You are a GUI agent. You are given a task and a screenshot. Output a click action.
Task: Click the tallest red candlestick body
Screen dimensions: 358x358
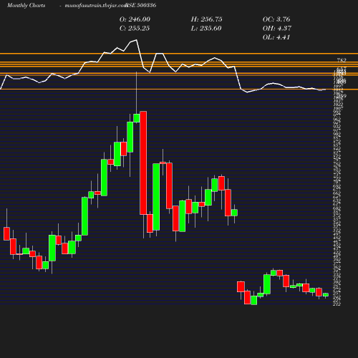(143, 163)
